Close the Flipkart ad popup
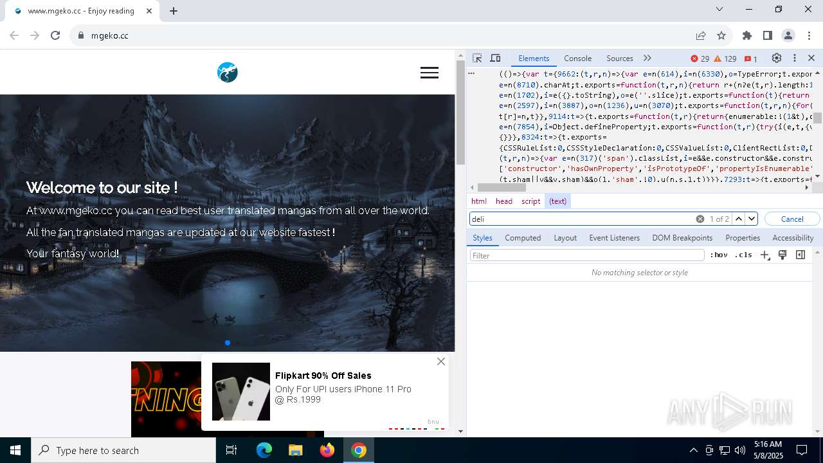The width and height of the screenshot is (823, 463). [x=441, y=361]
